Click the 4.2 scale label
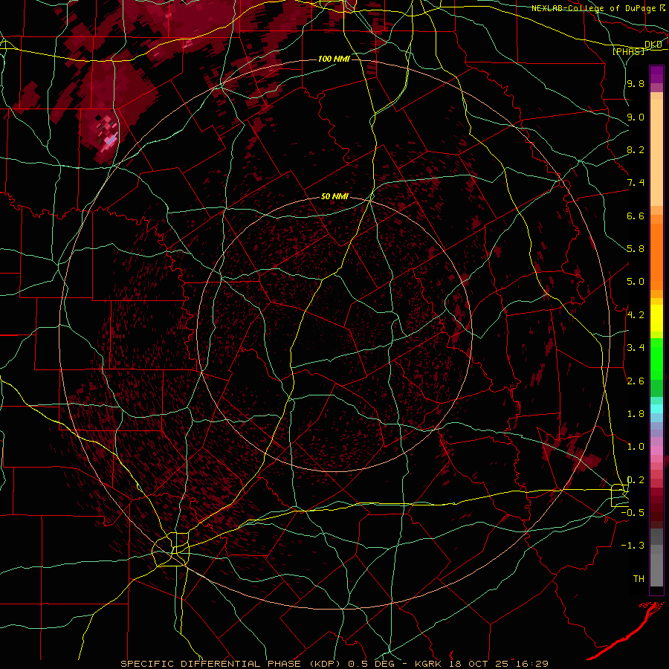 pos(636,315)
